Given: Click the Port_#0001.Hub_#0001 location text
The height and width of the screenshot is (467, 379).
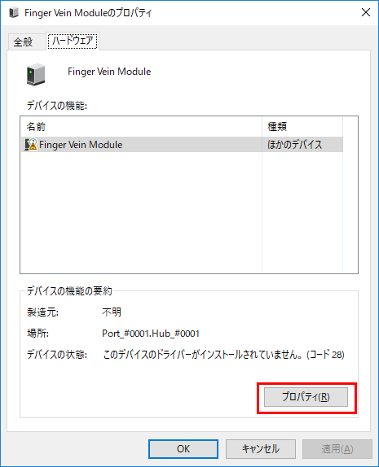Looking at the screenshot, I should coord(151,334).
